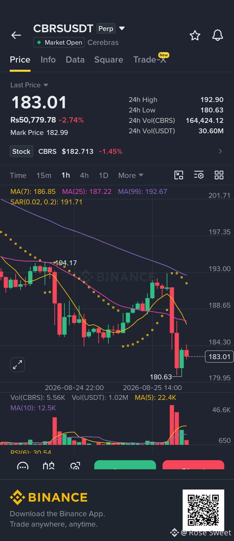This screenshot has width=234, height=541.
Task: Click the 180.63 low marker on chart
Action: coord(161,377)
